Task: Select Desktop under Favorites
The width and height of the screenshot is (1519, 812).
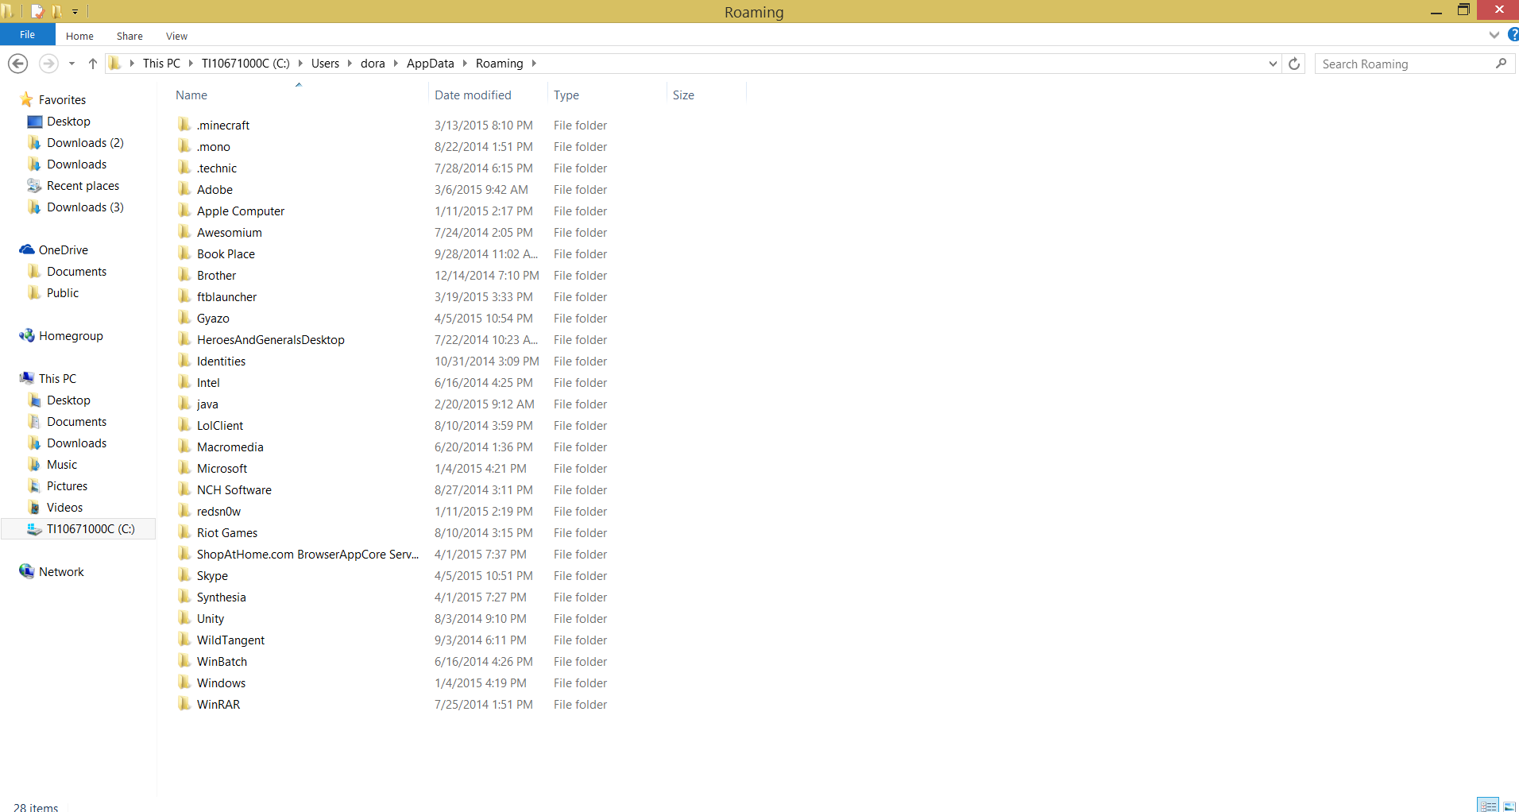Action: pos(68,122)
